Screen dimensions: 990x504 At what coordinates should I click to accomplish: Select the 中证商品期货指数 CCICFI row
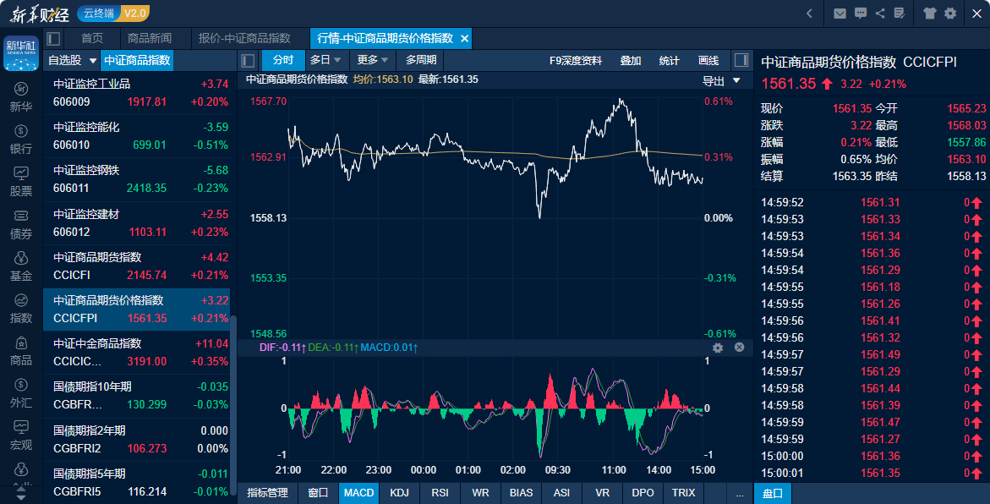coord(137,266)
